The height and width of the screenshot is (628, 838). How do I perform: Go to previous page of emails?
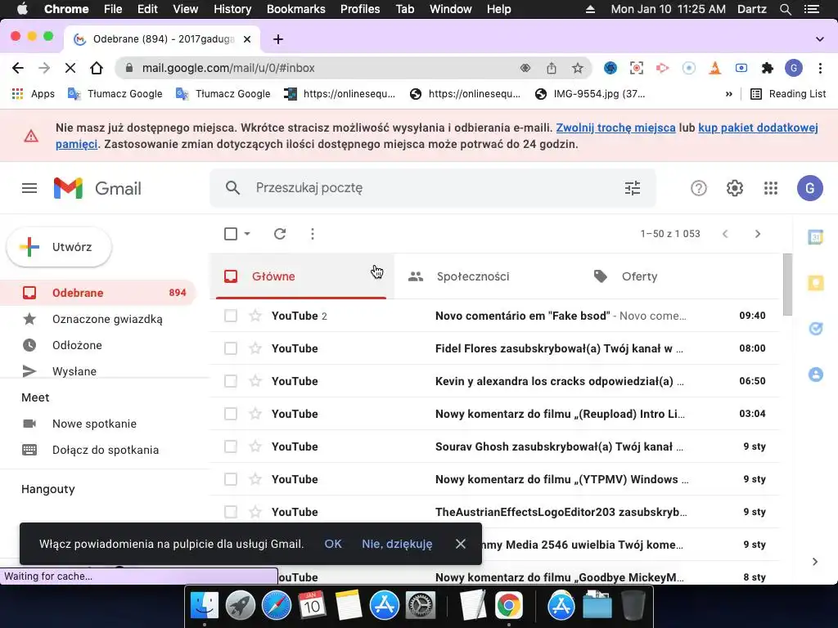725,234
